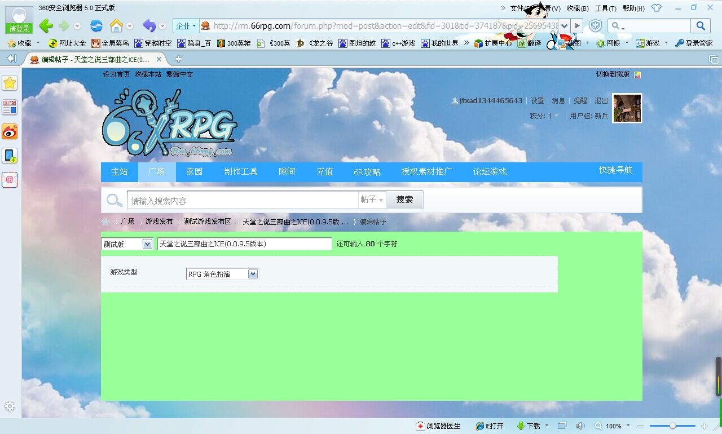
Task: Click the post title input field
Action: tap(245, 244)
